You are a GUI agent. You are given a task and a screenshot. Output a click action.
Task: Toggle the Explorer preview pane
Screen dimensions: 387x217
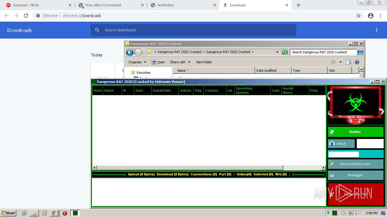(x=348, y=62)
